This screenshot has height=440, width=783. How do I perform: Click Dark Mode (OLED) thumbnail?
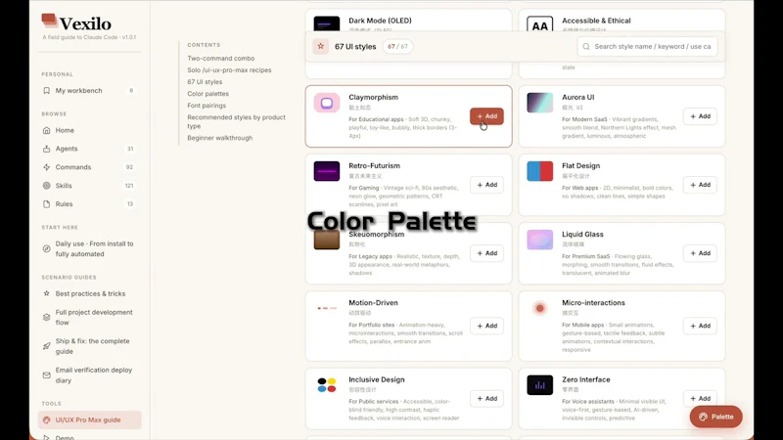point(327,23)
